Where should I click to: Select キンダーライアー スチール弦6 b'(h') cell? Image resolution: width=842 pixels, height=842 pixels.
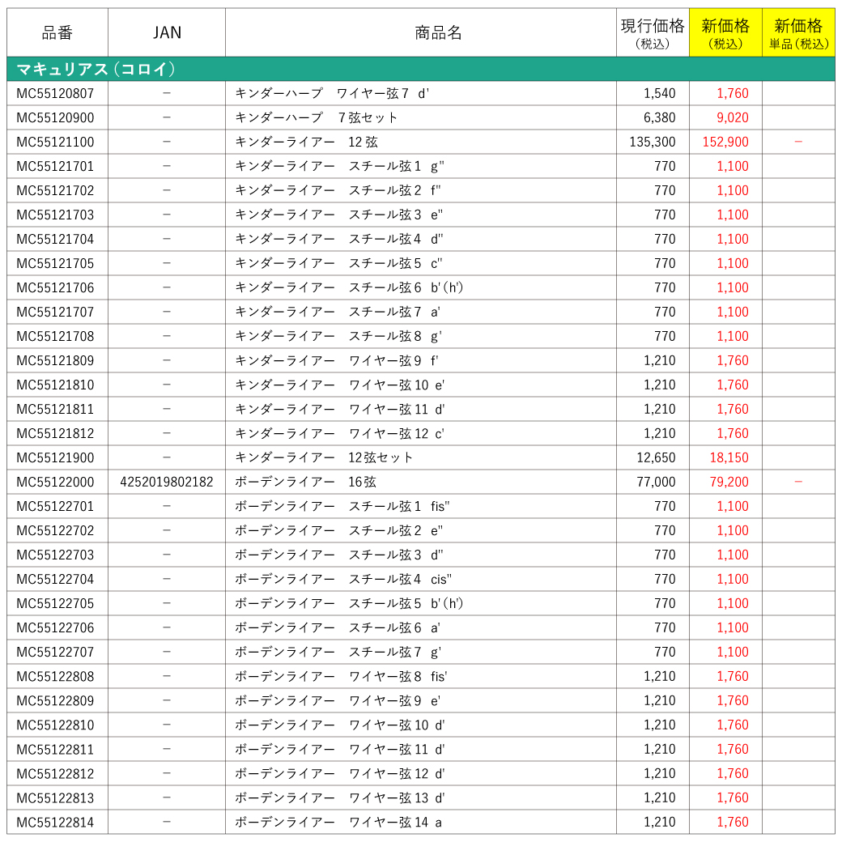coord(420,287)
